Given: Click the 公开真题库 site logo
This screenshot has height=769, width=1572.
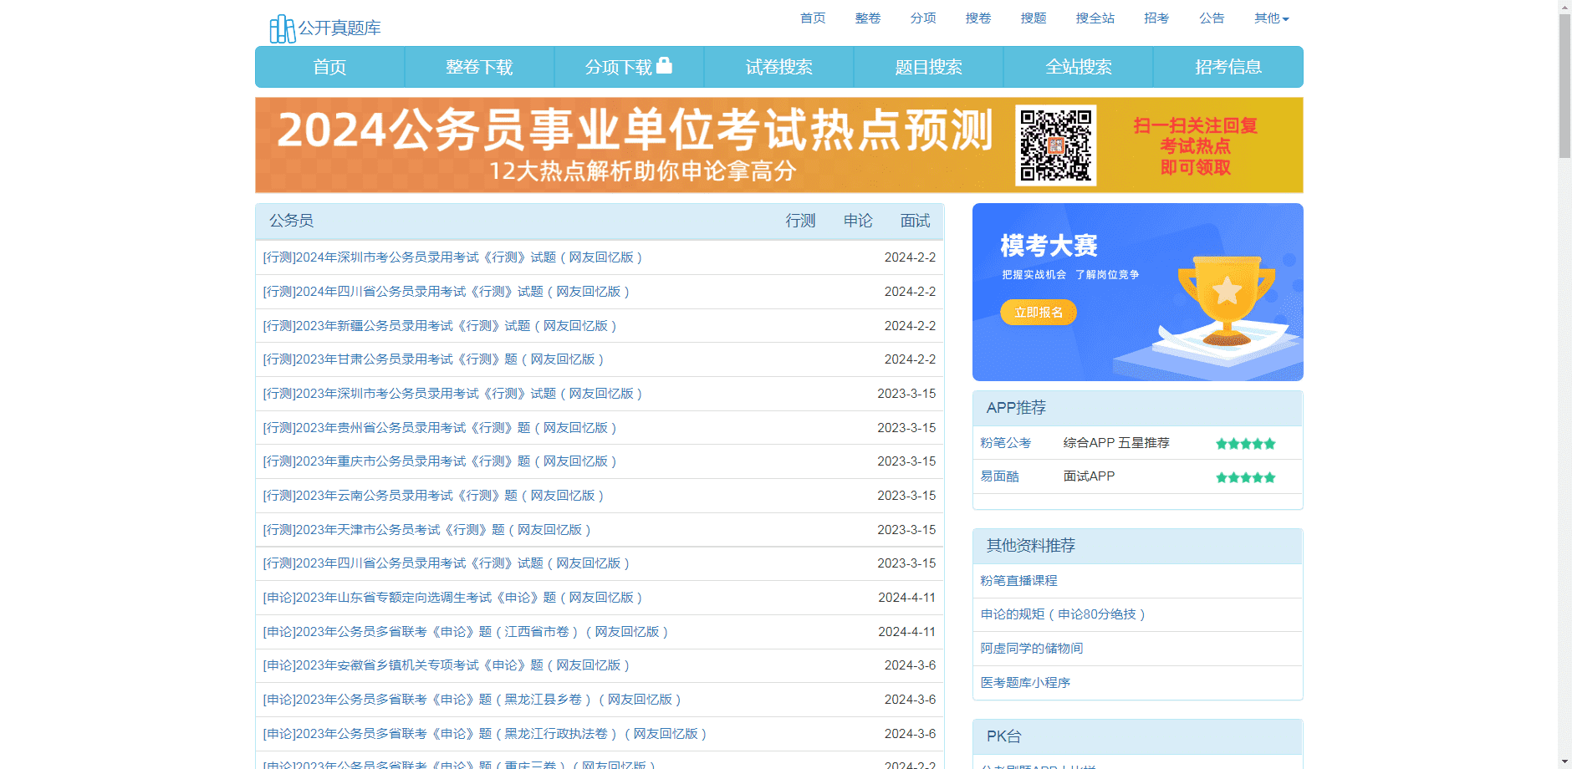Looking at the screenshot, I should pos(325,28).
